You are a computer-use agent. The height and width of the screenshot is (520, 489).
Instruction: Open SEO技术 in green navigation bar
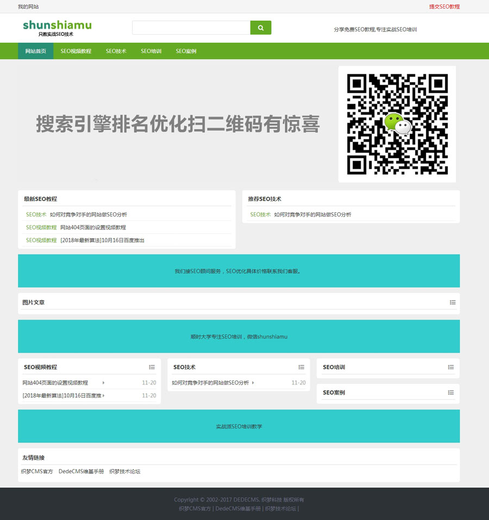[x=116, y=51]
